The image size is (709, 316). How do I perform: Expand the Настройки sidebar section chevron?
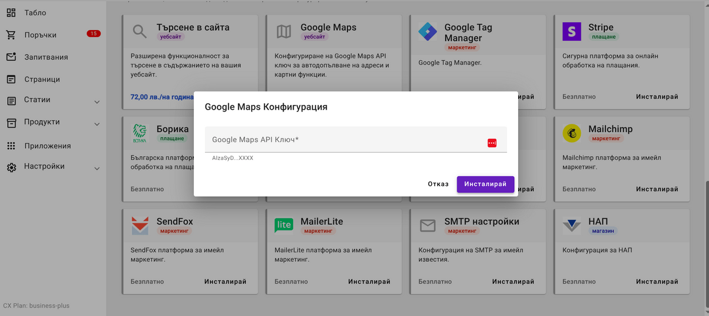click(97, 169)
